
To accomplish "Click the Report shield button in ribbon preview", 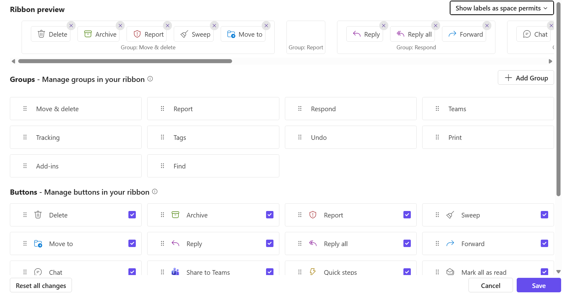I will pyautogui.click(x=147, y=34).
